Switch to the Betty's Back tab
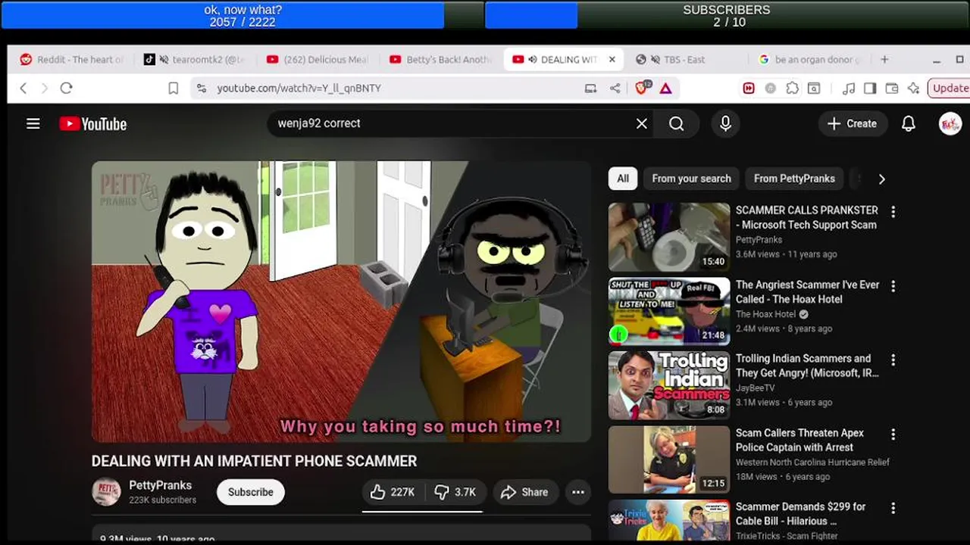 click(x=441, y=59)
